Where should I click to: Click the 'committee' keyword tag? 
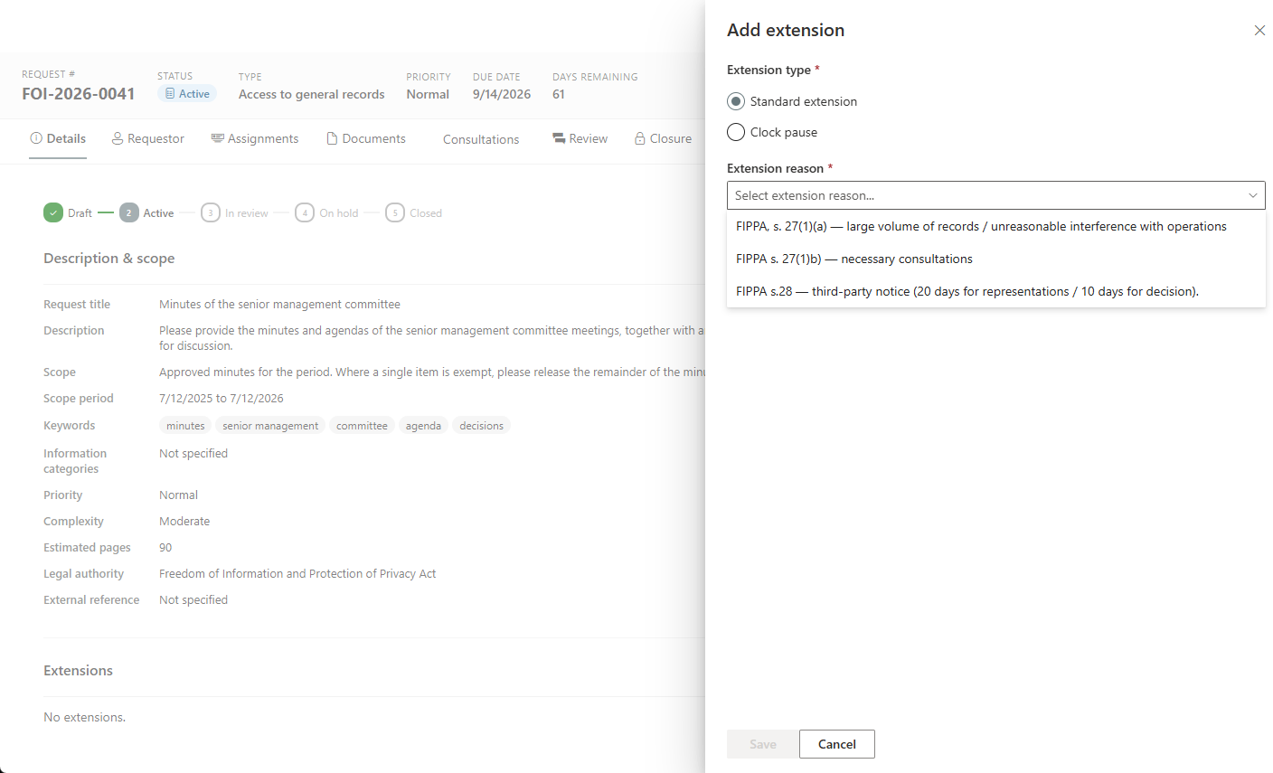click(x=362, y=426)
